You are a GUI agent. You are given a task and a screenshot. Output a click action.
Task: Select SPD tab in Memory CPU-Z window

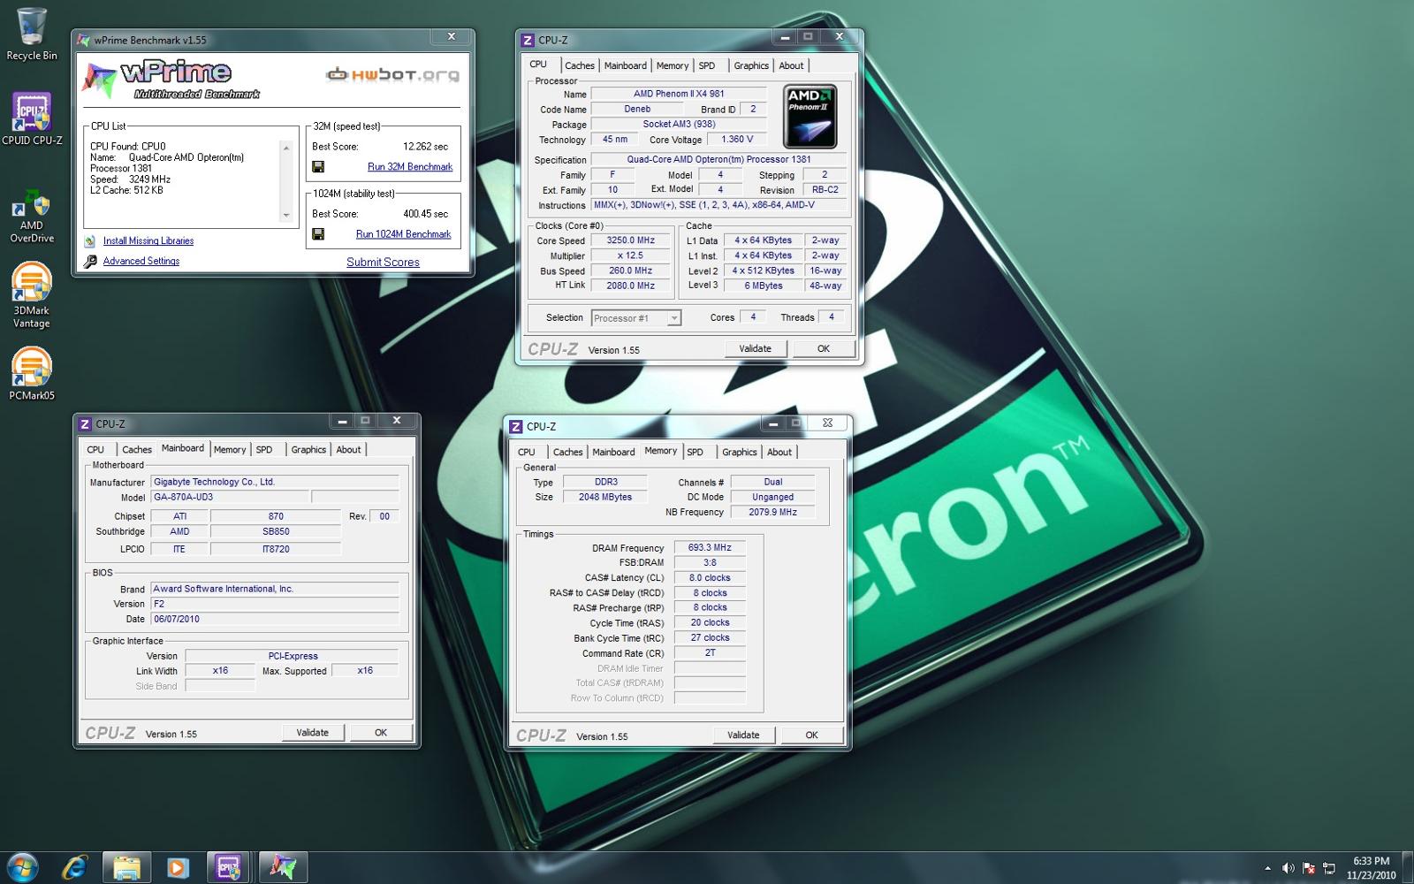[x=696, y=452]
